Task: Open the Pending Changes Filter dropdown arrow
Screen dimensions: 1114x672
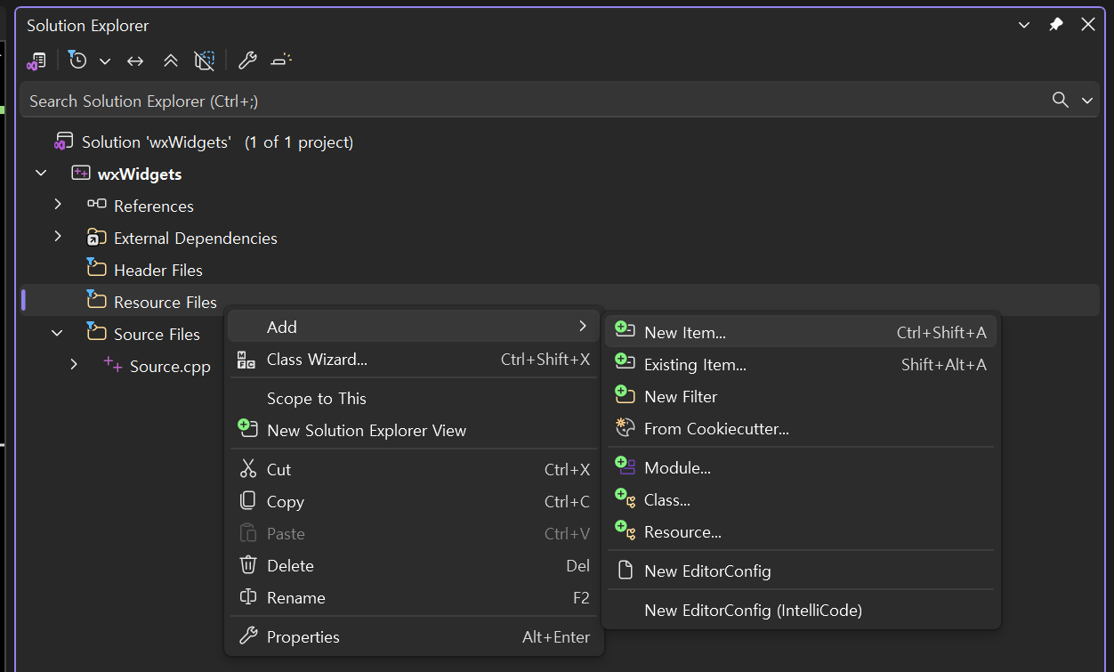Action: click(105, 61)
